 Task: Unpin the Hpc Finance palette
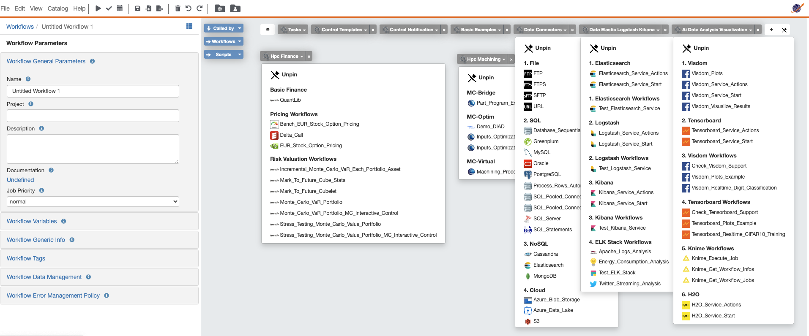point(284,75)
